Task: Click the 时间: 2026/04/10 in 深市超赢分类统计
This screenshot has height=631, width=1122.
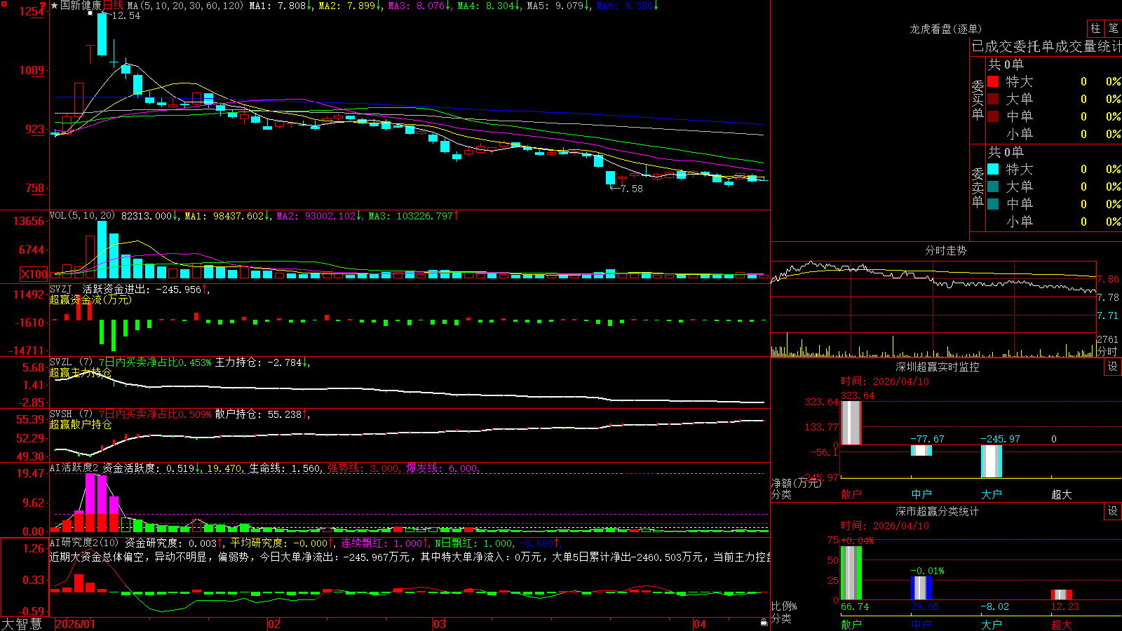Action: pos(885,526)
